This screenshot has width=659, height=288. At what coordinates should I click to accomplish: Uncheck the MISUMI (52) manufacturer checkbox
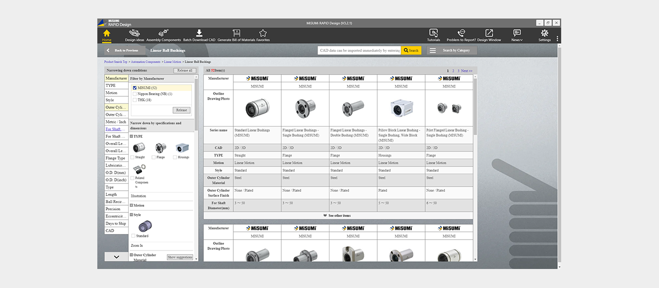(x=135, y=88)
